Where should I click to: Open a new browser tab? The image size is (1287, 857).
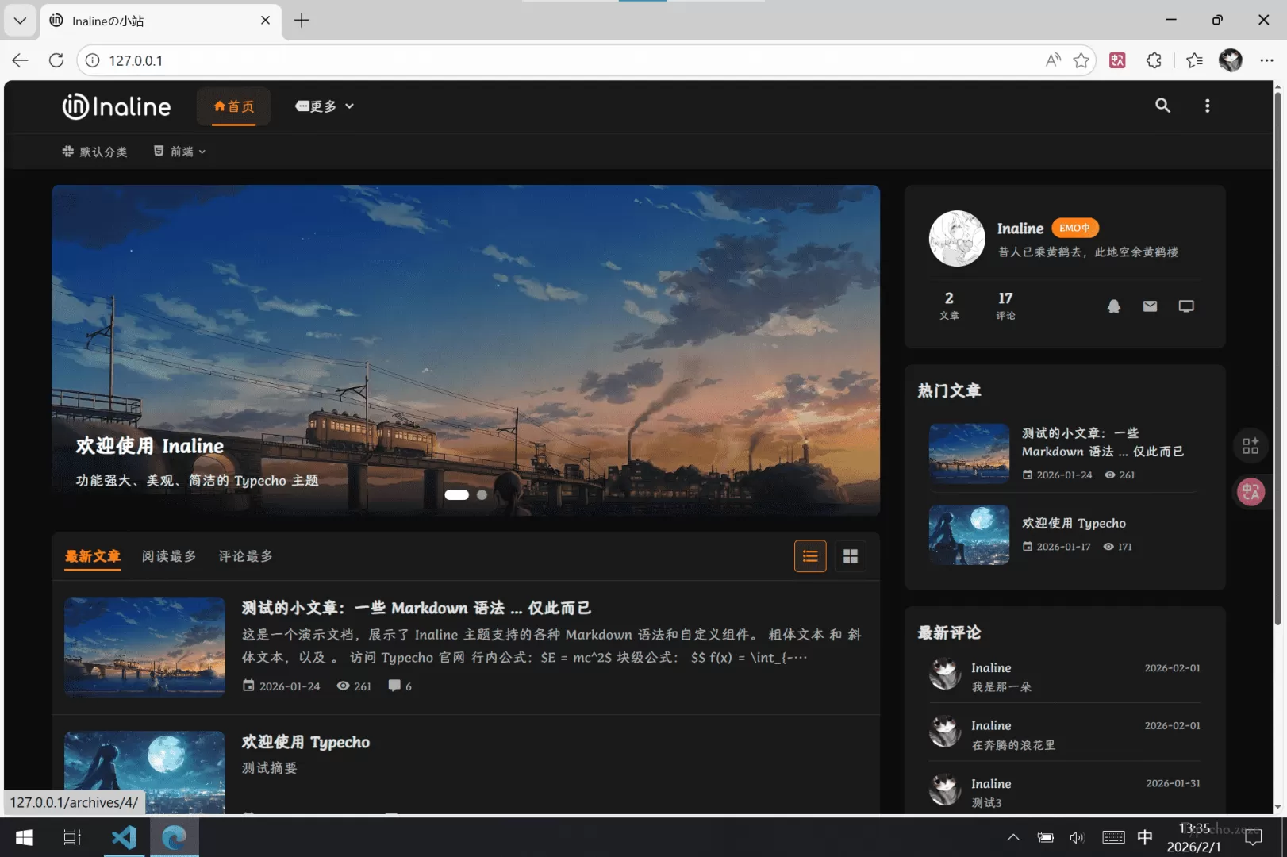click(302, 21)
